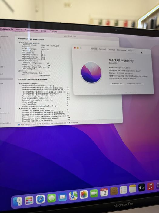Image resolution: width=159 pixels, height=213 pixels.
Task: Open Reminders from the Dock
Action: click(x=123, y=190)
